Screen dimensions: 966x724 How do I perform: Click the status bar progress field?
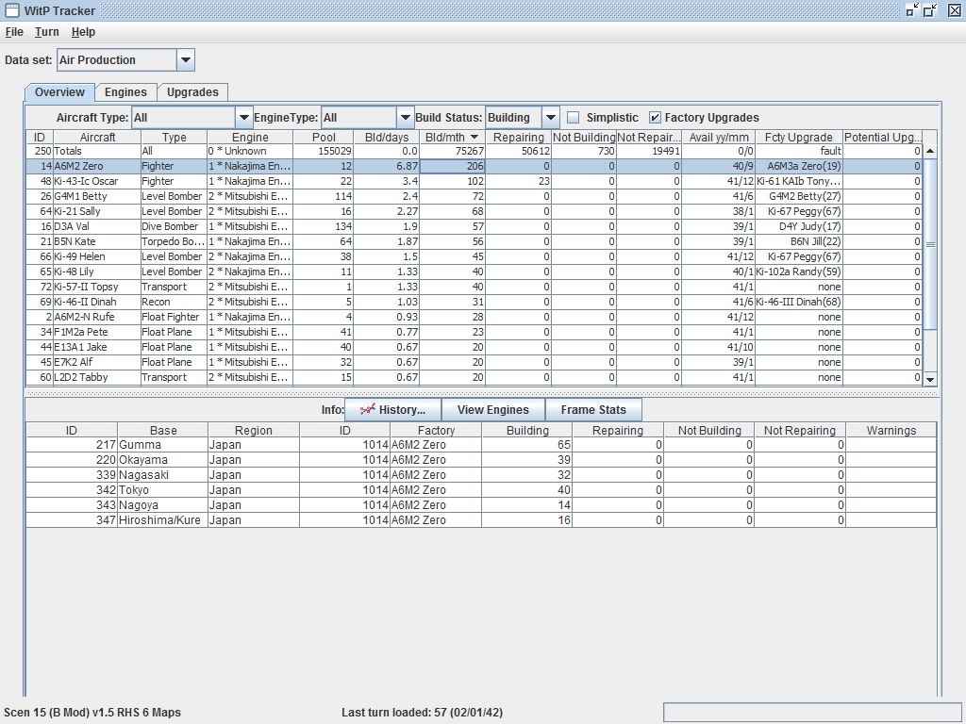pos(812,713)
